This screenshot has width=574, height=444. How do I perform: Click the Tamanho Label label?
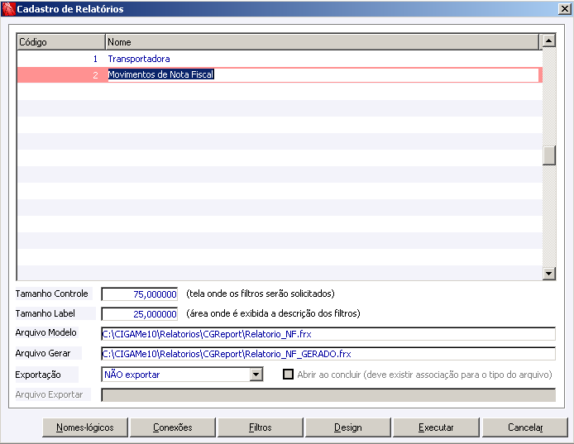point(45,313)
